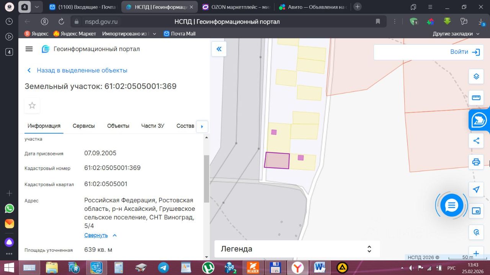Click the Геоинформационный портал logo
Viewport: 490px width, 275px height.
[90, 49]
